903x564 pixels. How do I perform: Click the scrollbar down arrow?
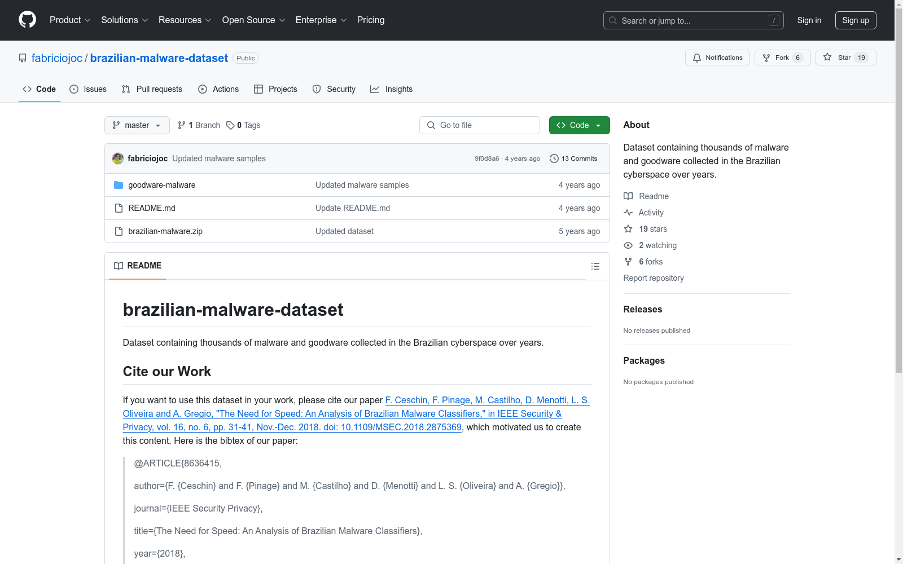[x=898, y=559]
